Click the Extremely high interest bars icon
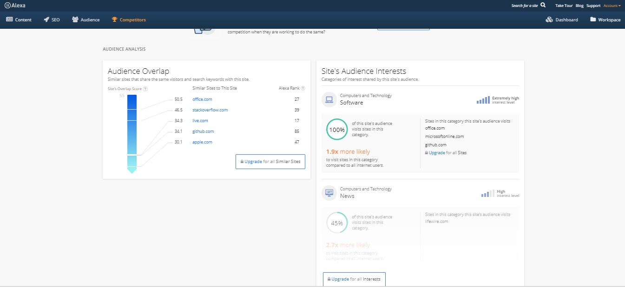625x288 pixels. click(483, 100)
